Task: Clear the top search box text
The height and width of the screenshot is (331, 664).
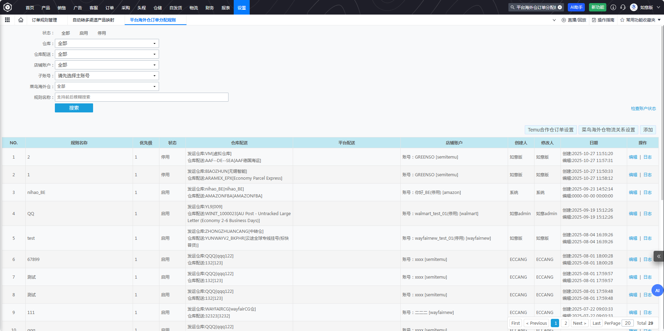Action: click(560, 7)
